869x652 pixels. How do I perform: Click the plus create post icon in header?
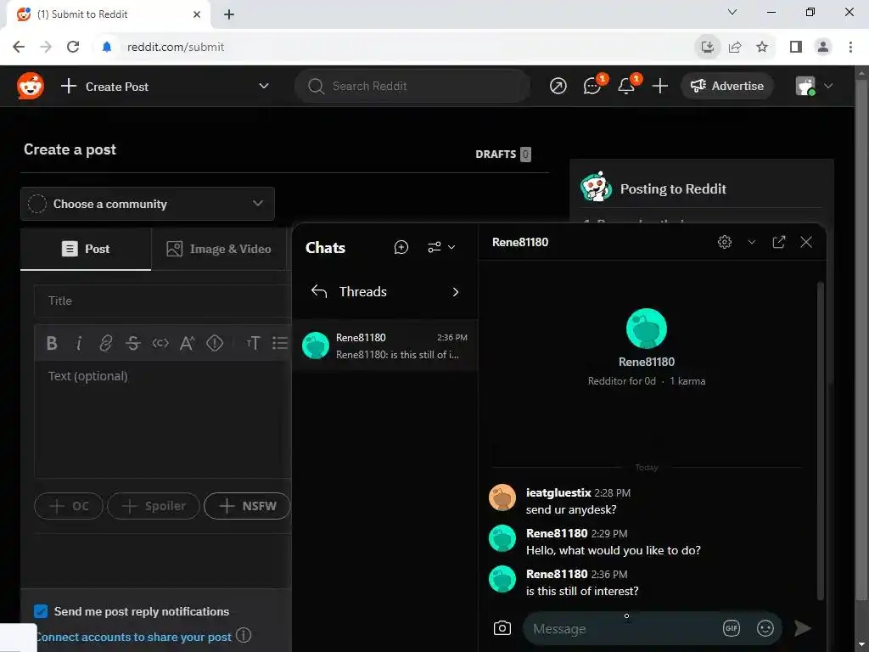click(659, 86)
